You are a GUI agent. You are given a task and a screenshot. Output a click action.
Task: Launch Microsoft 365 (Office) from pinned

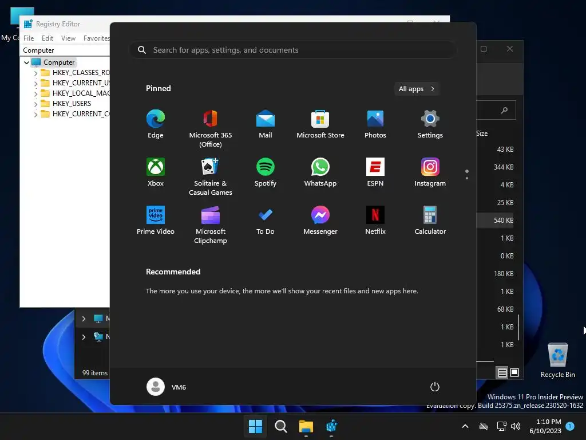click(211, 129)
